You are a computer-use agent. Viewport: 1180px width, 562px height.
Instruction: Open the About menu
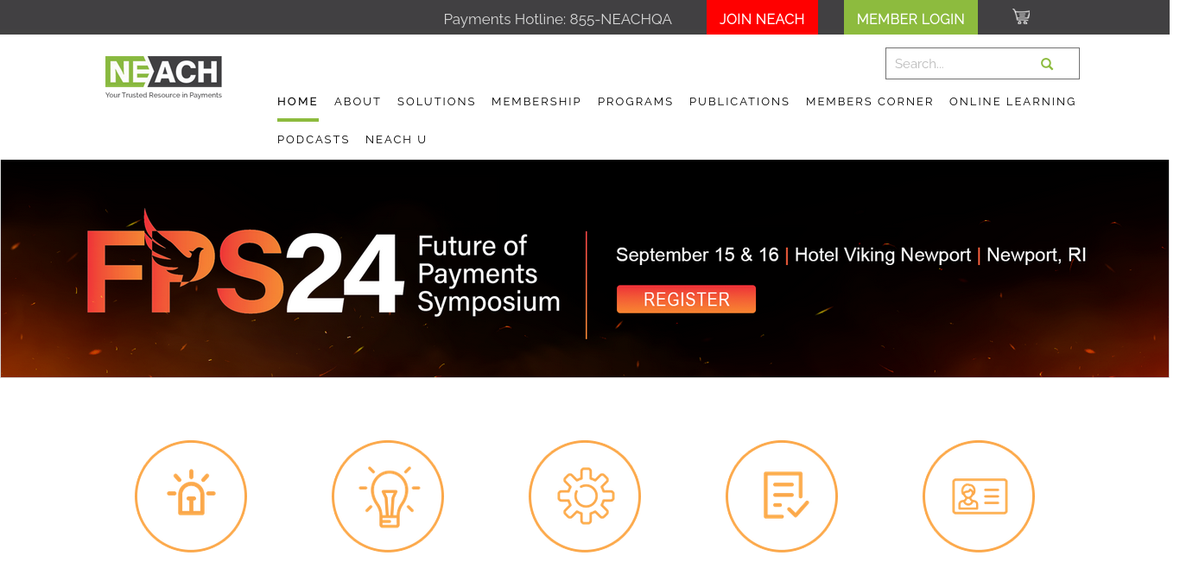[x=358, y=102]
